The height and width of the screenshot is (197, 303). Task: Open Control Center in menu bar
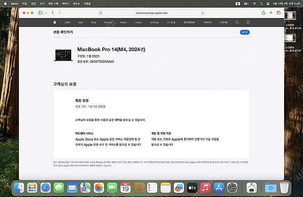coord(268,3)
